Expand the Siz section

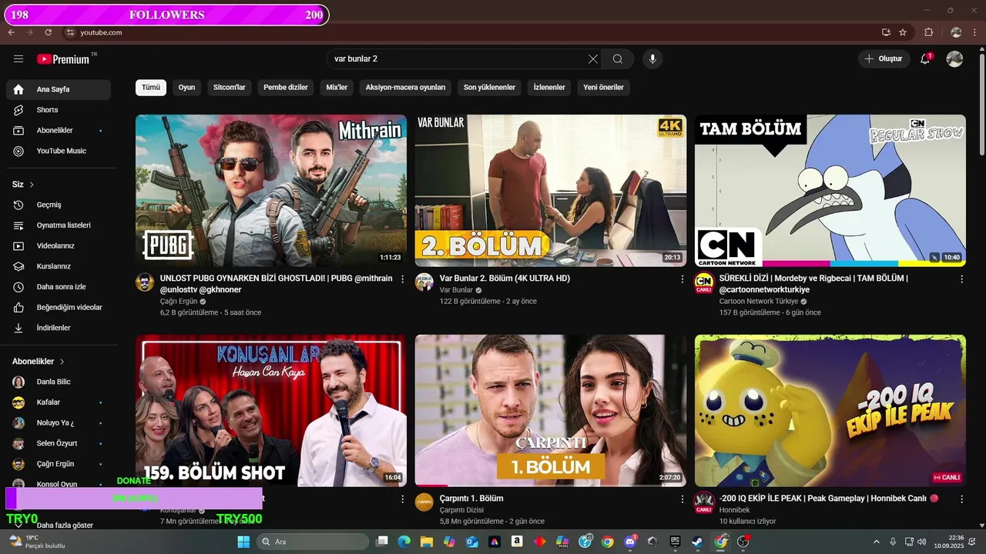tap(23, 185)
